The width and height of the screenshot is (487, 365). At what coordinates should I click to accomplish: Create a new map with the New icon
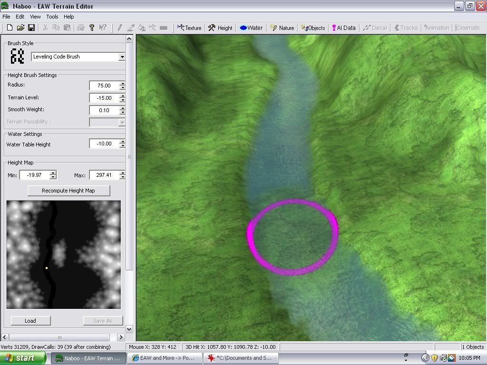(10, 28)
